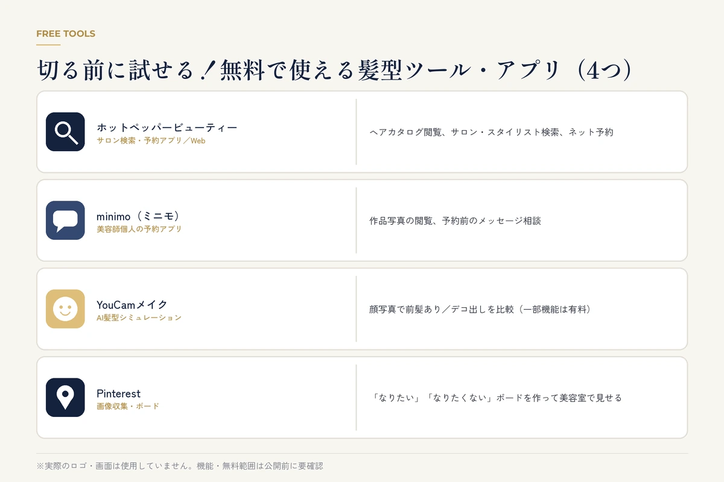
Task: Click the AI髪型シミュレーション subtitle
Action: pos(139,318)
